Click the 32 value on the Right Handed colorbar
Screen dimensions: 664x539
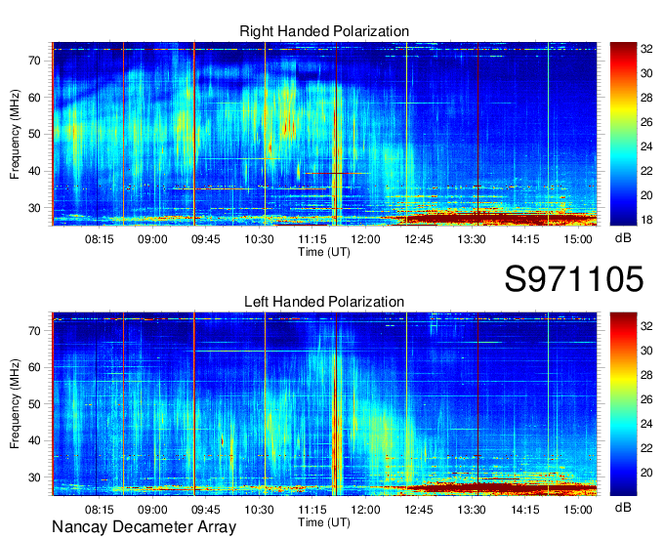[x=646, y=49]
